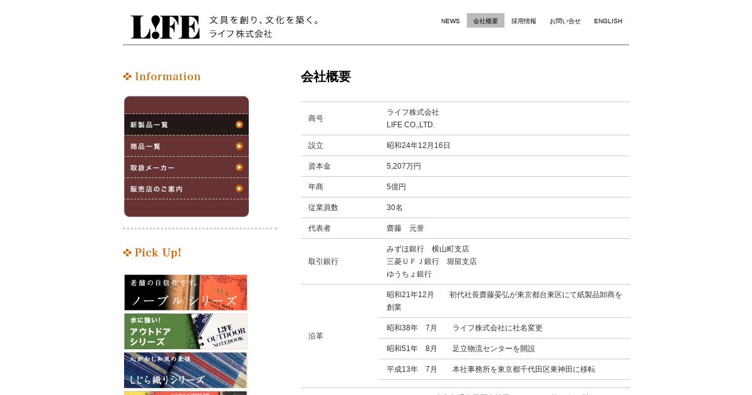Click the Pick Up! heading
Screen dimensions: 752x395
(x=152, y=253)
